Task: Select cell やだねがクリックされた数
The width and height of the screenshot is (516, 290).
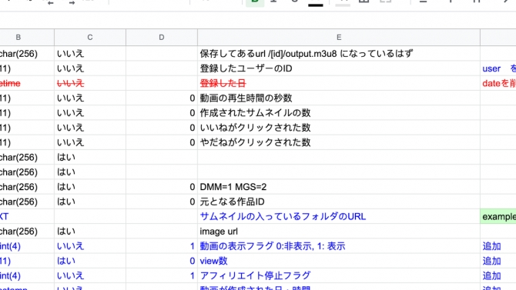Action: tap(339, 142)
